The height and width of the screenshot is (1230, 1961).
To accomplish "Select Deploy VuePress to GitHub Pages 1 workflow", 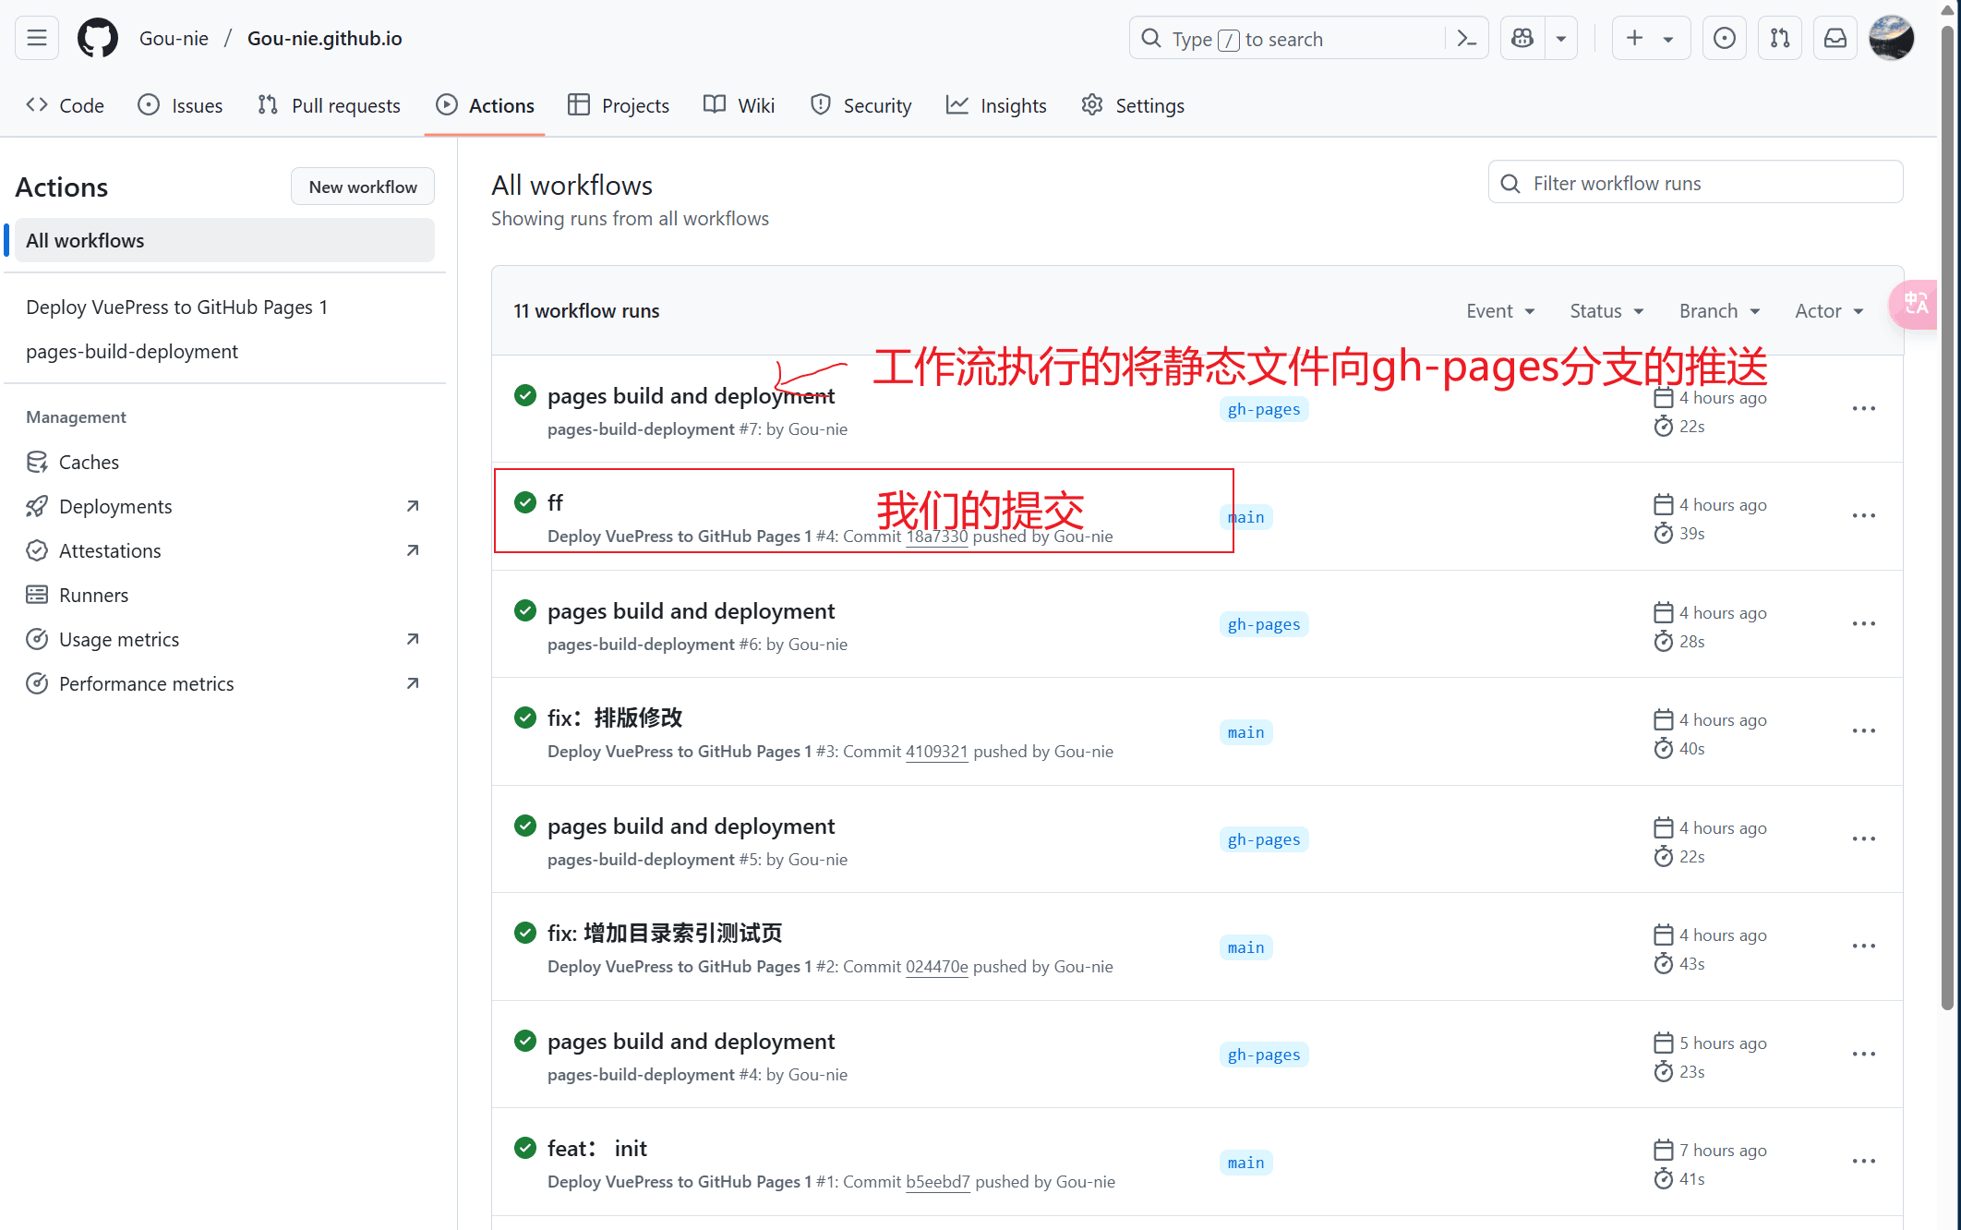I will [176, 307].
